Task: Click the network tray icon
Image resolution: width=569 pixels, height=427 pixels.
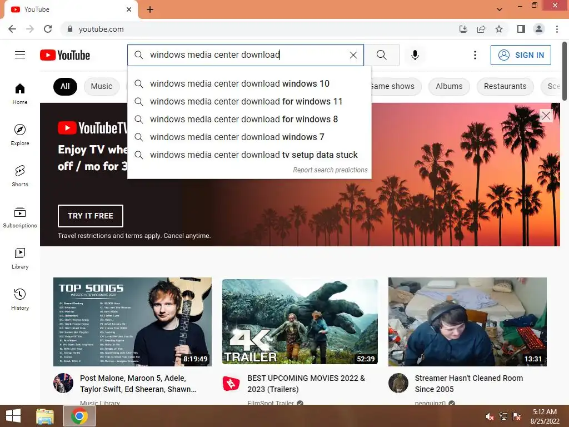Action: click(x=503, y=416)
